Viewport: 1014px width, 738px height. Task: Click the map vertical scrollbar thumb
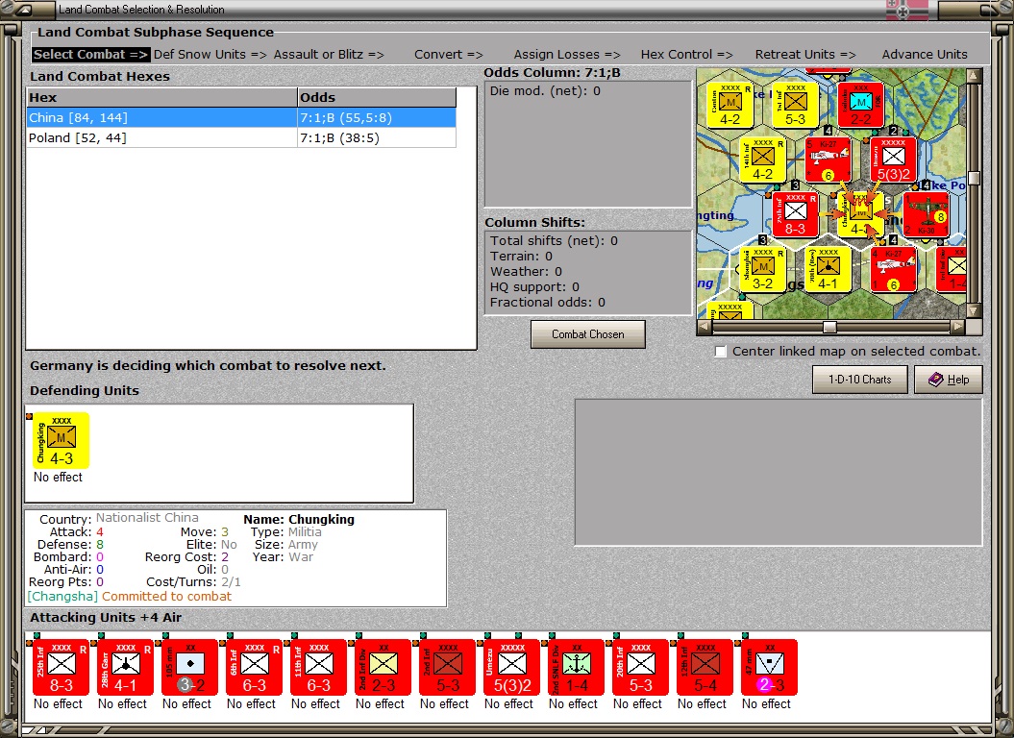tap(974, 177)
